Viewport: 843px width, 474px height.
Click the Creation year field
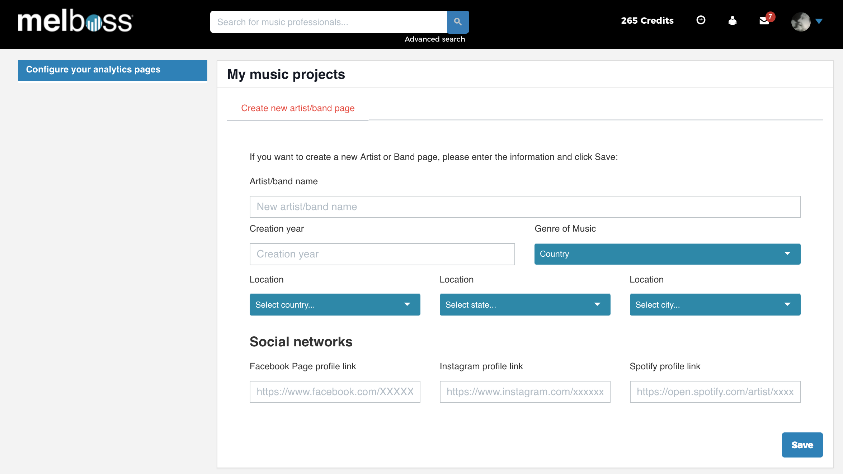(382, 254)
